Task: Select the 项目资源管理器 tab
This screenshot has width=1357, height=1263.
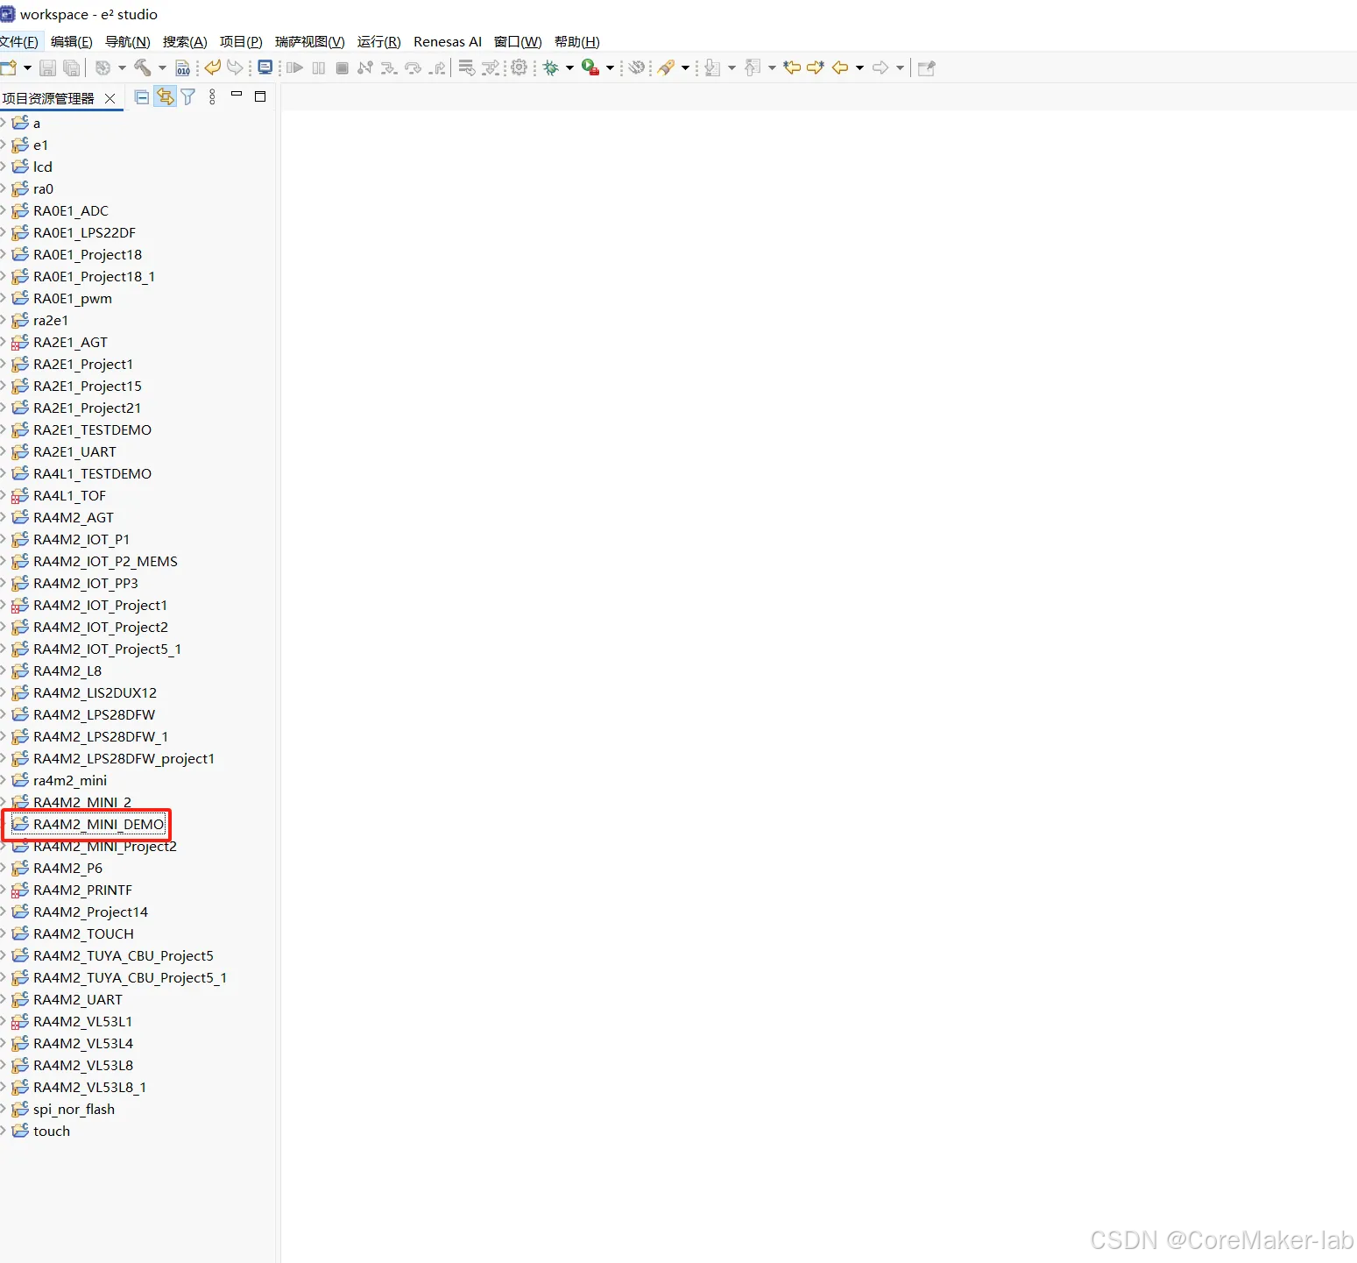Action: pos(53,97)
